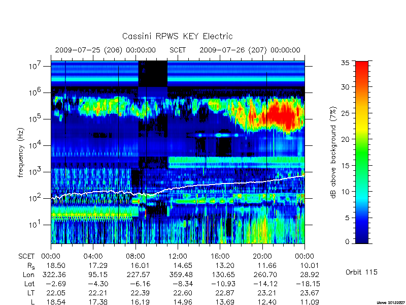
Task: Click the 10 color scale label
Action: [x=346, y=192]
